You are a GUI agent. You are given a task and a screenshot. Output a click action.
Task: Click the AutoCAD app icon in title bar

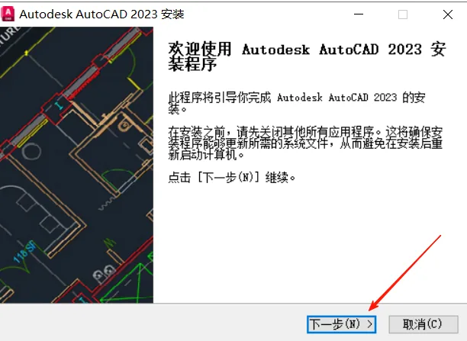click(8, 14)
